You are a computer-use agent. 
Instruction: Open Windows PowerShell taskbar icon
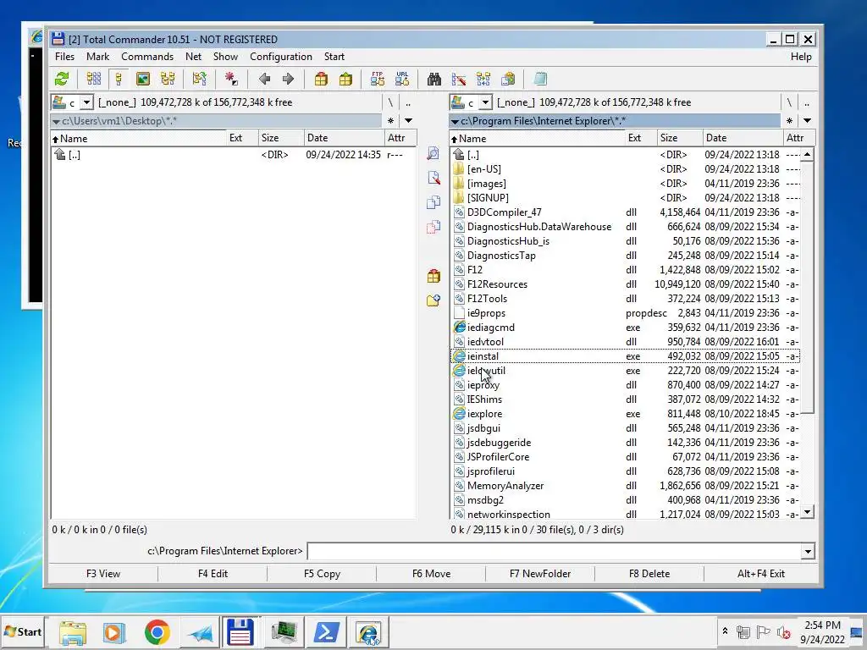pyautogui.click(x=326, y=632)
